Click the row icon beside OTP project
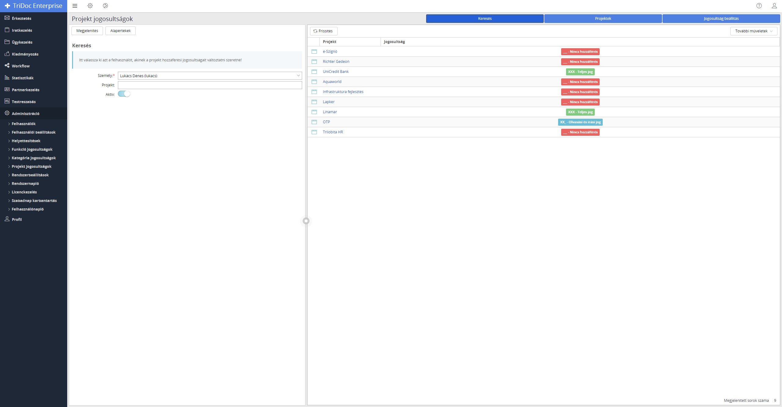The height and width of the screenshot is (407, 782). coord(314,122)
